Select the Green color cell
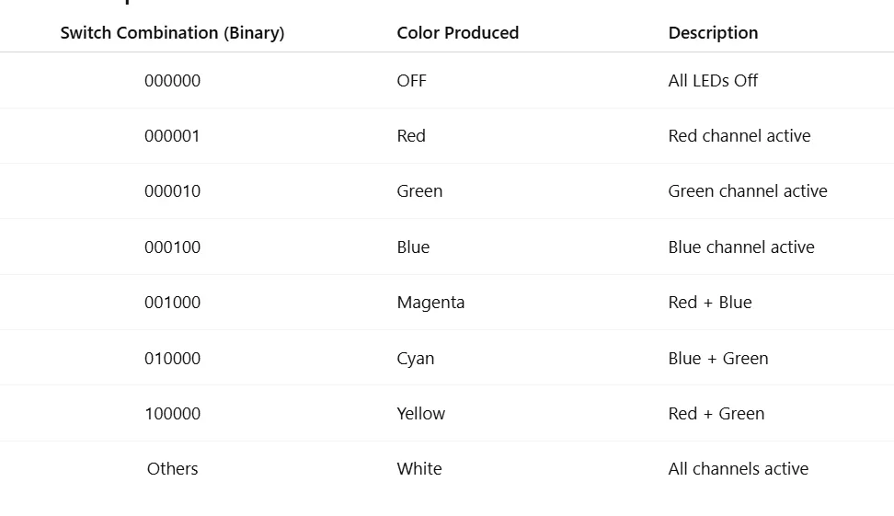The height and width of the screenshot is (516, 894). 419,191
